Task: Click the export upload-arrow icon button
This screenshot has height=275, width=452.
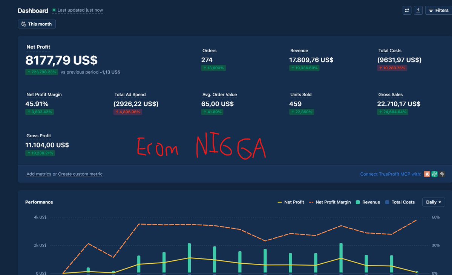Action: tap(418, 11)
